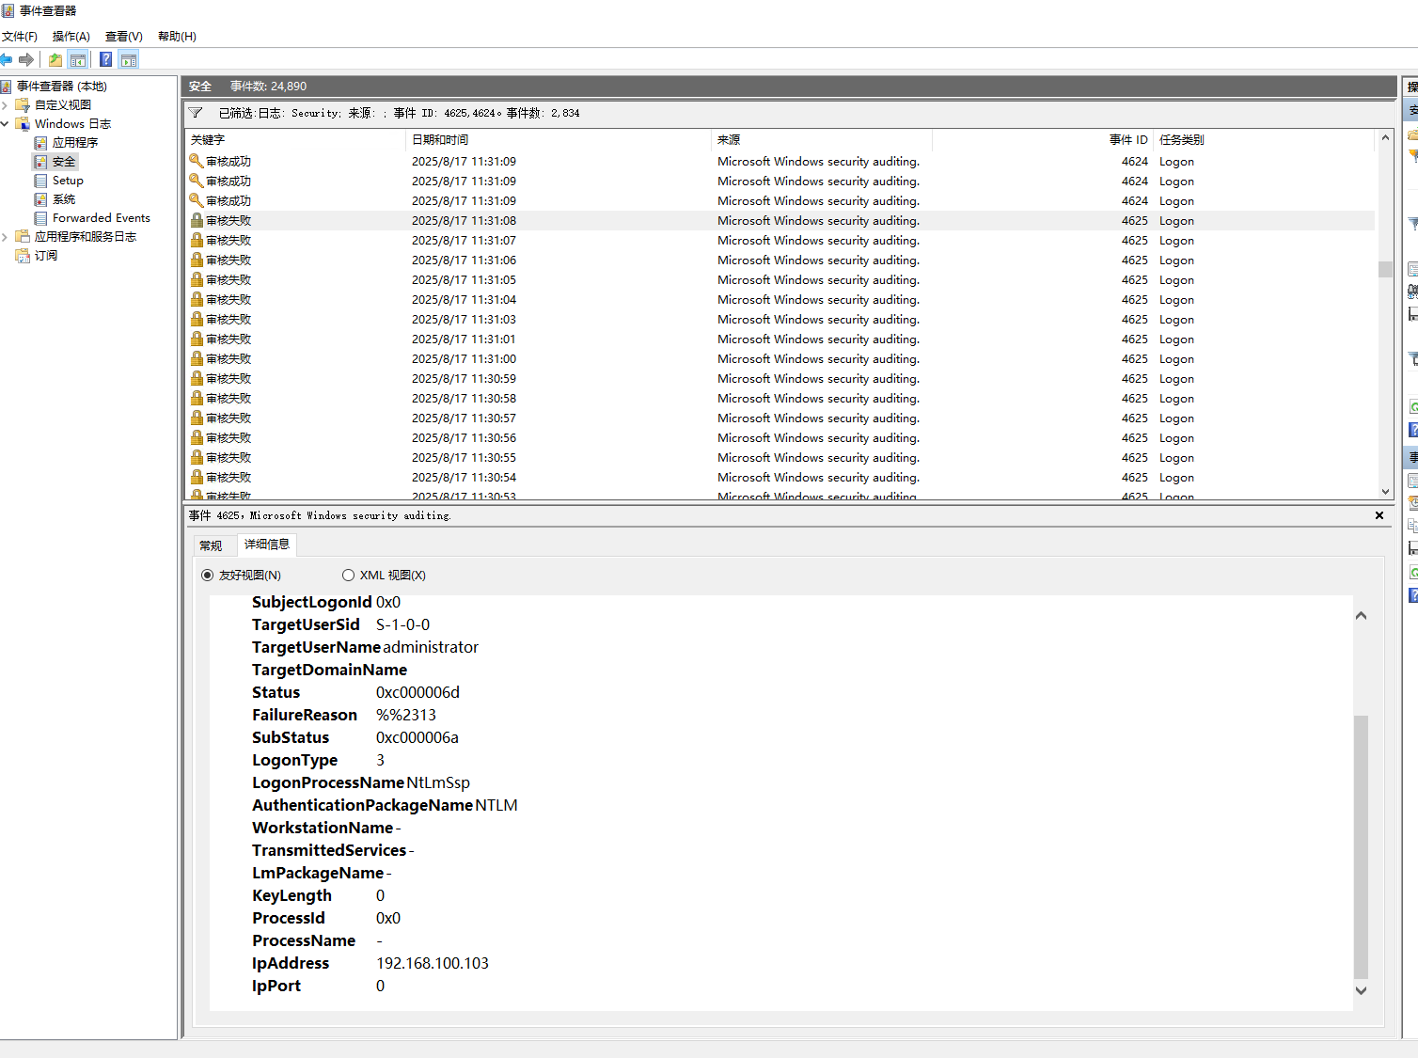
Task: Open help via blue question mark icon
Action: [x=106, y=60]
